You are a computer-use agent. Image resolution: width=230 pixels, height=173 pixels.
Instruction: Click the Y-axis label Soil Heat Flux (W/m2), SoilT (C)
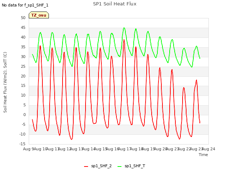(5, 82)
